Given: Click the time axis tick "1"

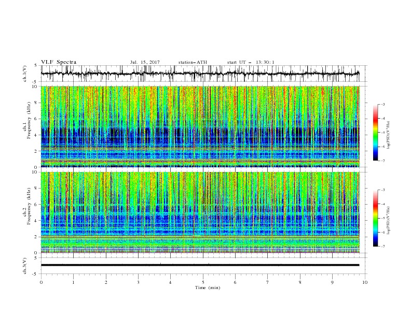Looking at the screenshot, I should pyautogui.click(x=74, y=282).
